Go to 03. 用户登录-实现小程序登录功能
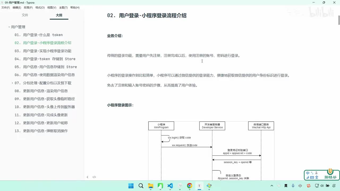The image size is (340, 191). [x=43, y=51]
